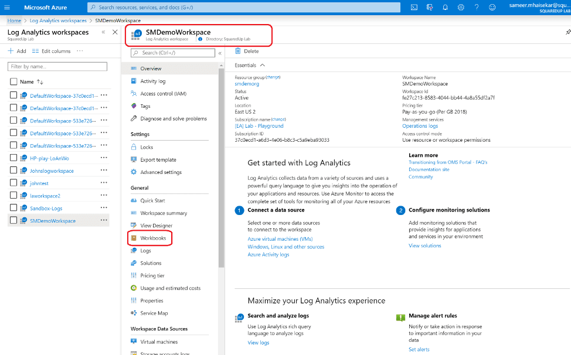Screen dimensions: 571x355
Task: Open the Edit columns option
Action: click(51, 51)
